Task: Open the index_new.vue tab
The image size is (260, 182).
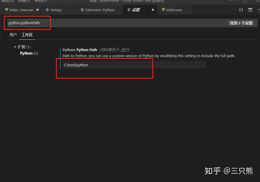Action: click(x=21, y=10)
